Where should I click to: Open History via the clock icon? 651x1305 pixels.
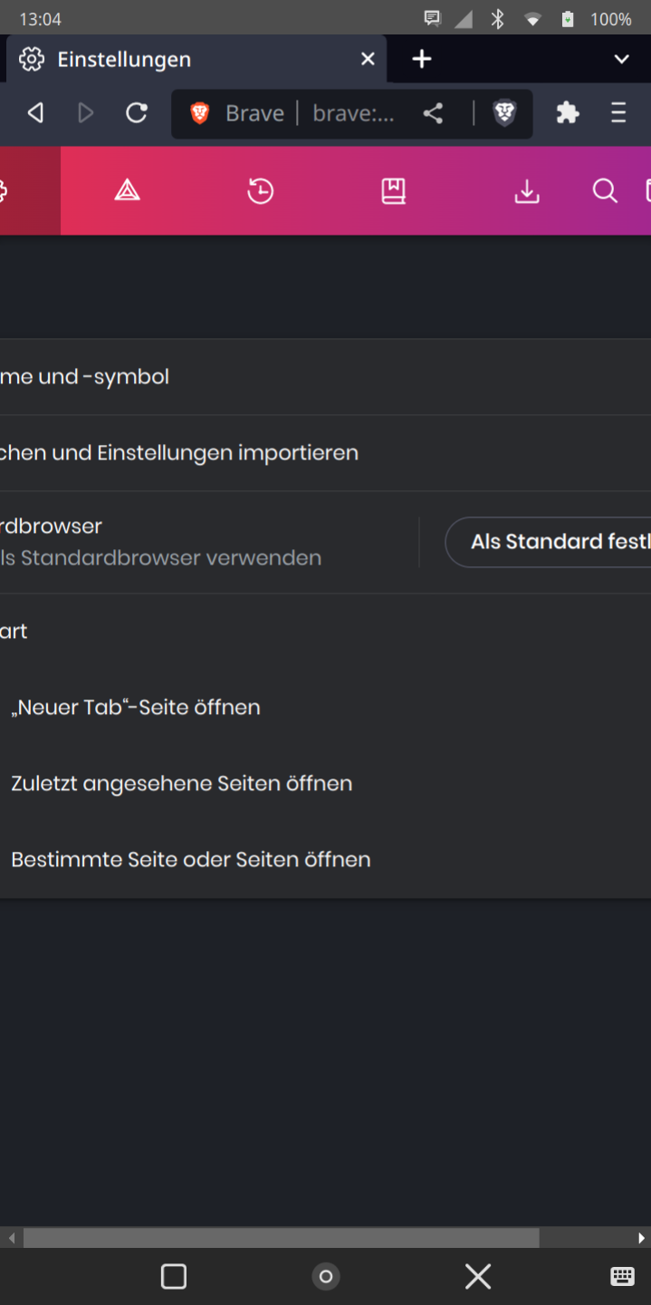pos(260,190)
